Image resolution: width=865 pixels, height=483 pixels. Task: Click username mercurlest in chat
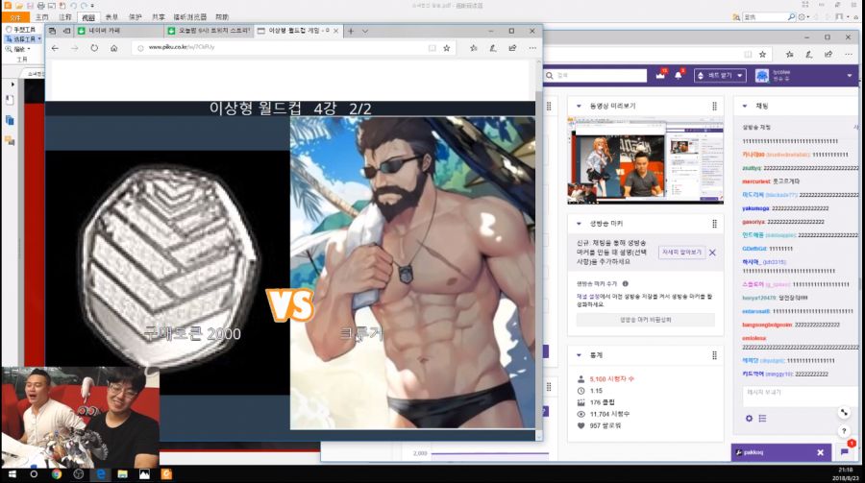coord(755,181)
